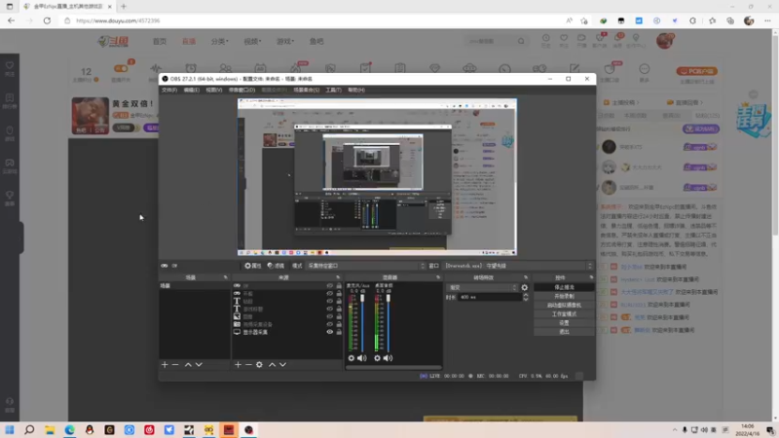Click duration stepper arrows beside 400 ms
Screen dimensions: 779x438
click(526, 297)
